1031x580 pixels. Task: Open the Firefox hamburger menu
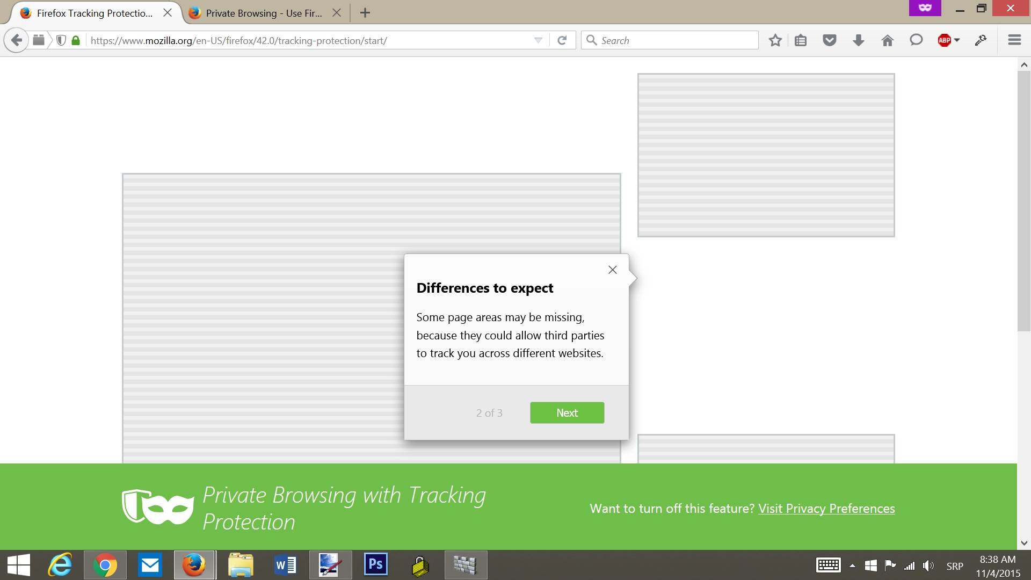tap(1014, 40)
